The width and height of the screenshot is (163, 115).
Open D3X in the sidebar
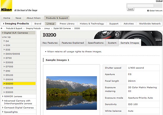tap(19, 45)
